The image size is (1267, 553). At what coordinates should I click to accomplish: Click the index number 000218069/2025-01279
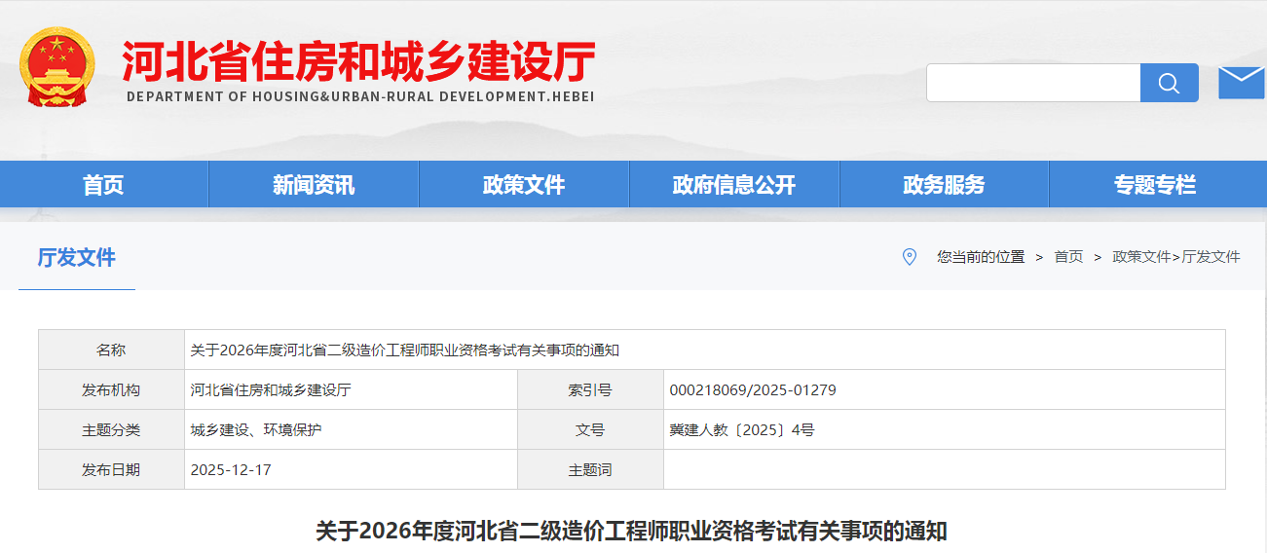pyautogui.click(x=752, y=390)
